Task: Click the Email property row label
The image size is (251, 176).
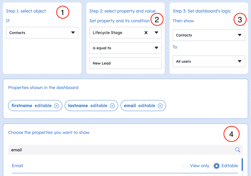Action: [18, 166]
